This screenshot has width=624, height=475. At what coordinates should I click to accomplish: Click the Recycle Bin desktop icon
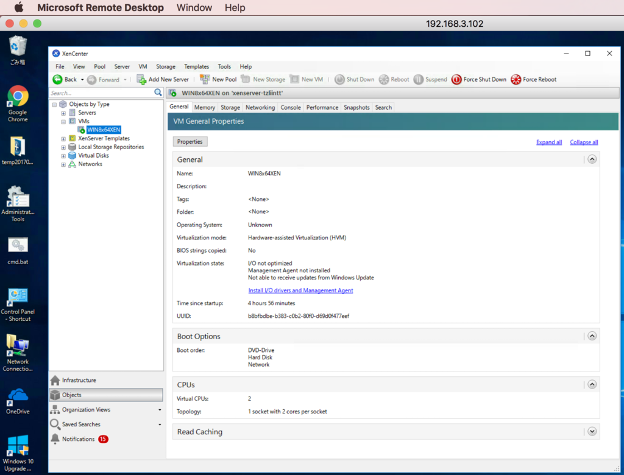[x=18, y=50]
